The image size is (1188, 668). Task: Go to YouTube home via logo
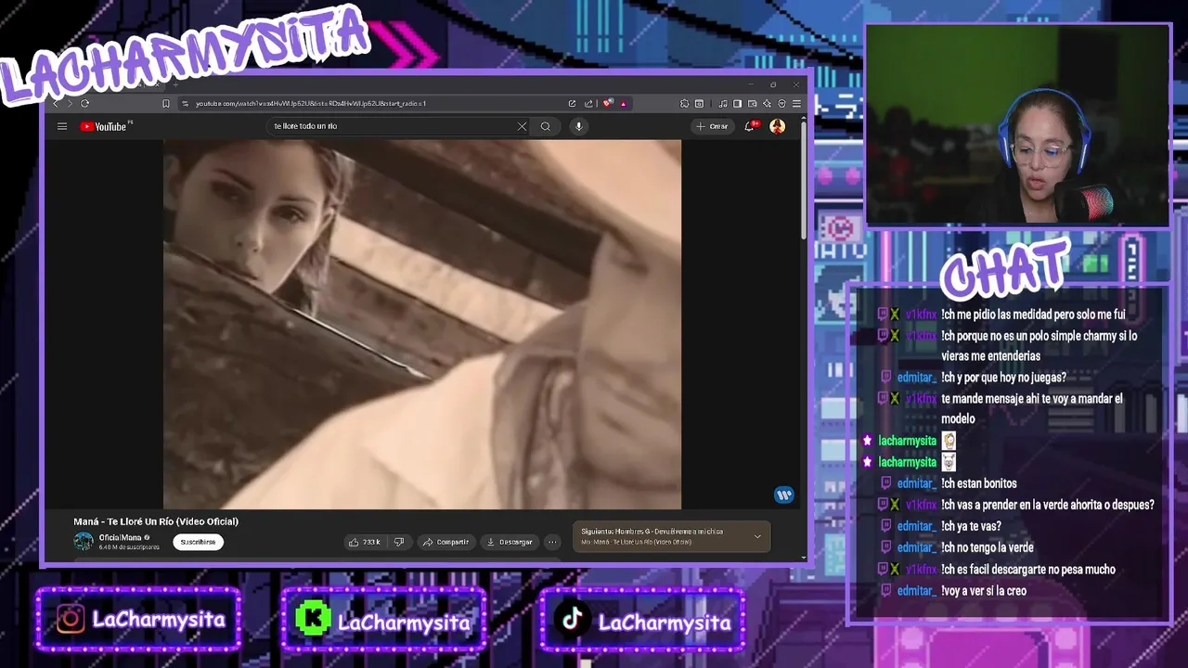(103, 126)
